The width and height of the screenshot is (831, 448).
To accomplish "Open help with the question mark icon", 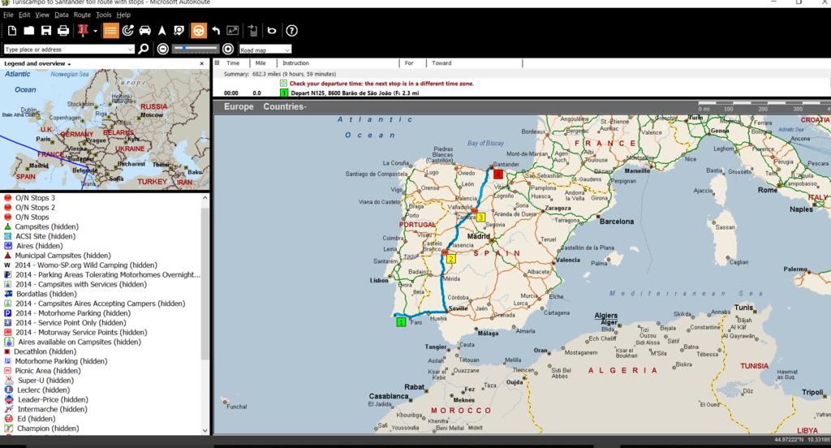I will 291,31.
